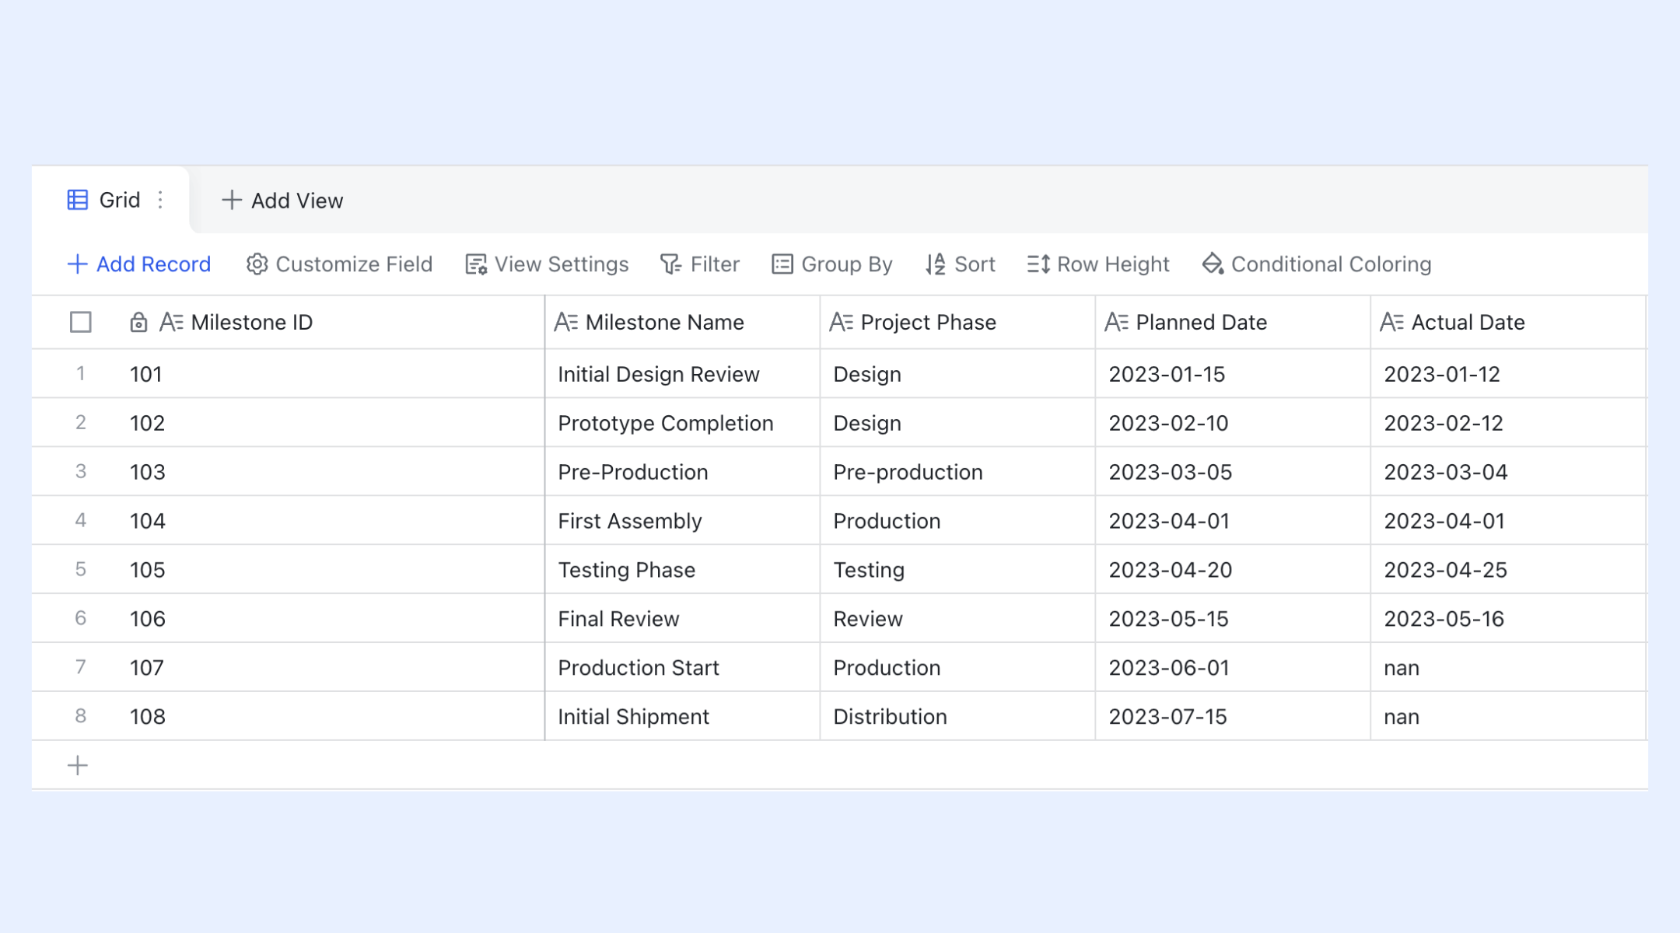Toggle the select-all checkbox in the header

(81, 322)
